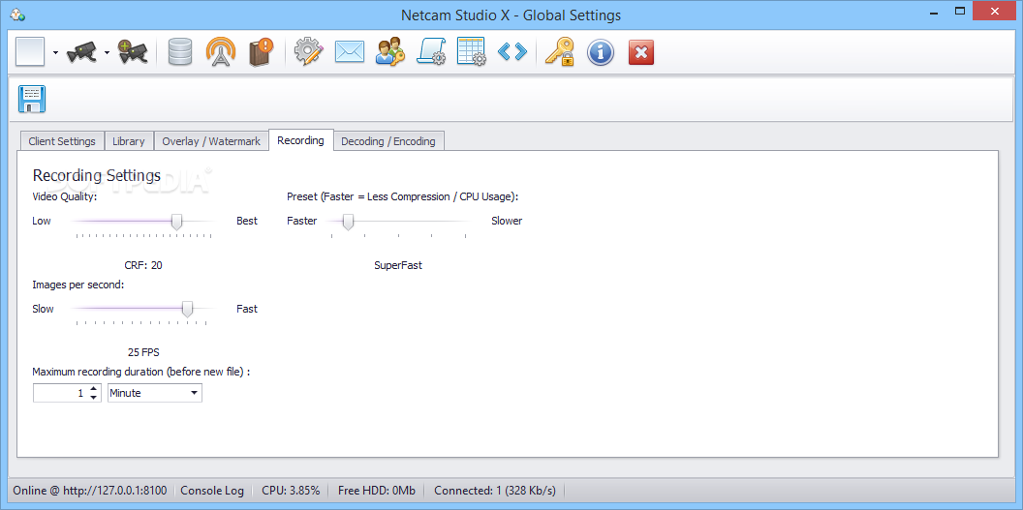Open the event log book icon
The image size is (1023, 510).
[x=261, y=51]
